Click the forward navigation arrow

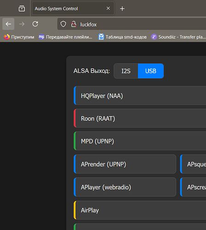tap(22, 24)
